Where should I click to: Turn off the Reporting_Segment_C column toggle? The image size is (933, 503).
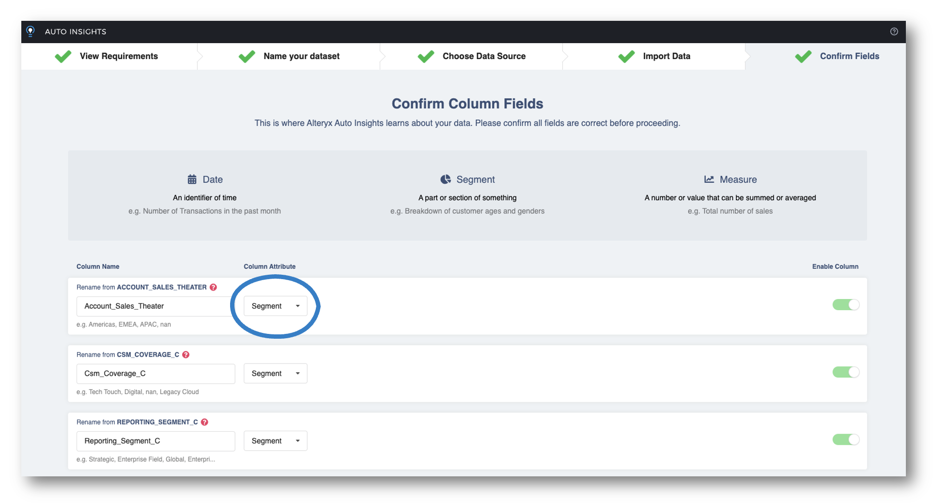point(845,440)
